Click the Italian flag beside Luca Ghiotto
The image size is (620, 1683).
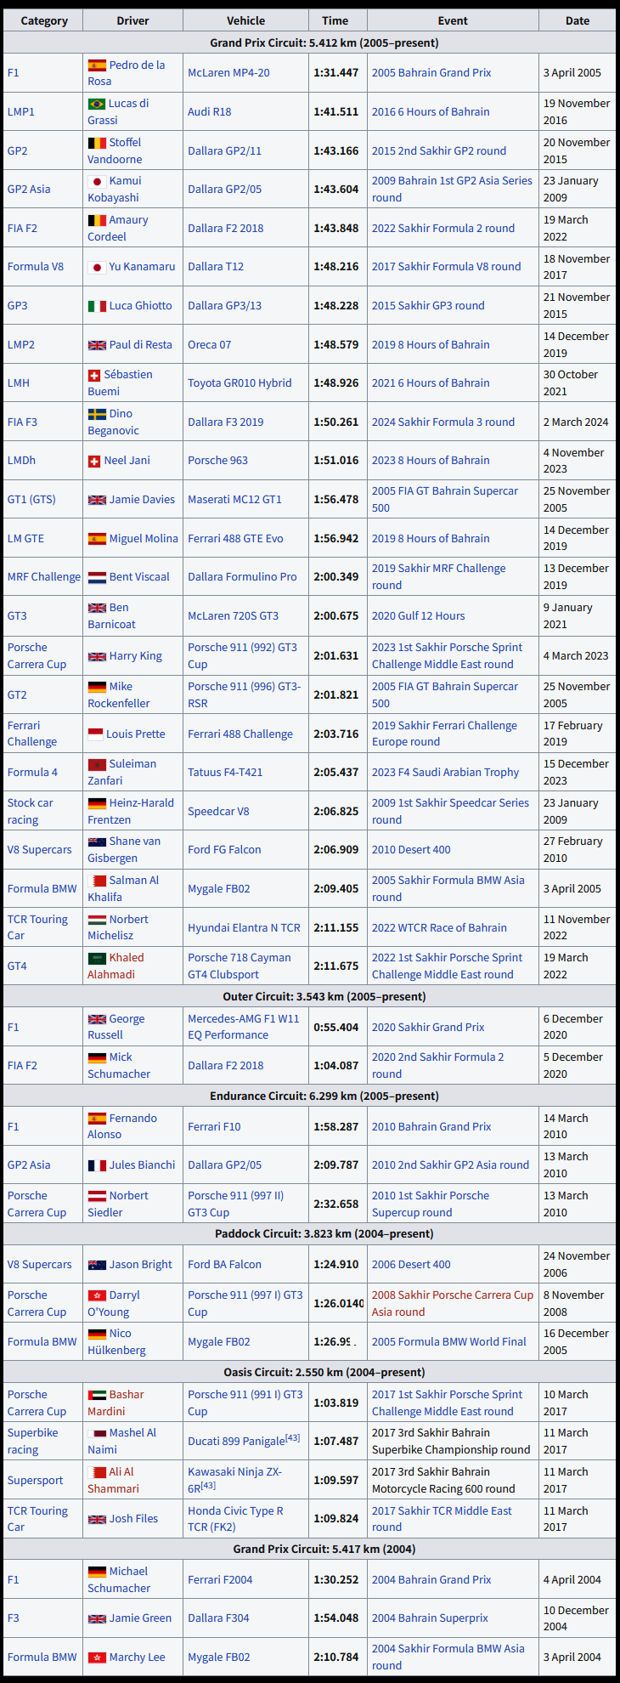coord(97,306)
